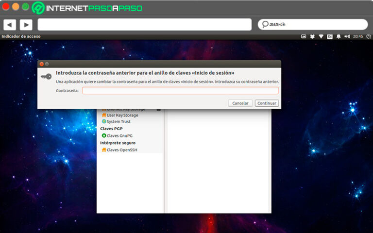
Task: Click the back arrow navigation button
Action: (10, 24)
